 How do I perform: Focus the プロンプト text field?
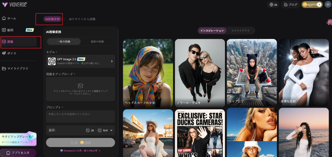[81, 116]
